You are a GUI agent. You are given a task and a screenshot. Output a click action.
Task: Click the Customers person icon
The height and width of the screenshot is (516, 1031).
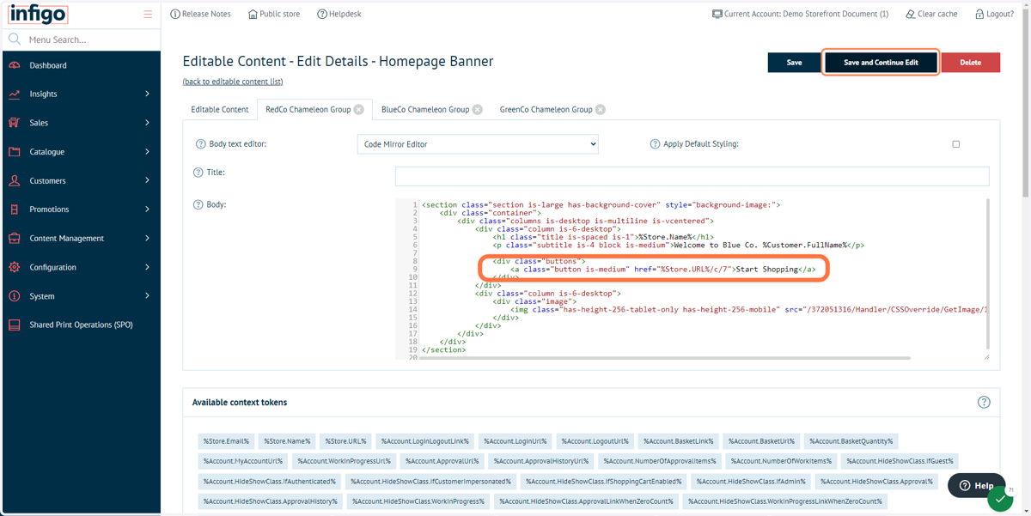click(x=15, y=181)
